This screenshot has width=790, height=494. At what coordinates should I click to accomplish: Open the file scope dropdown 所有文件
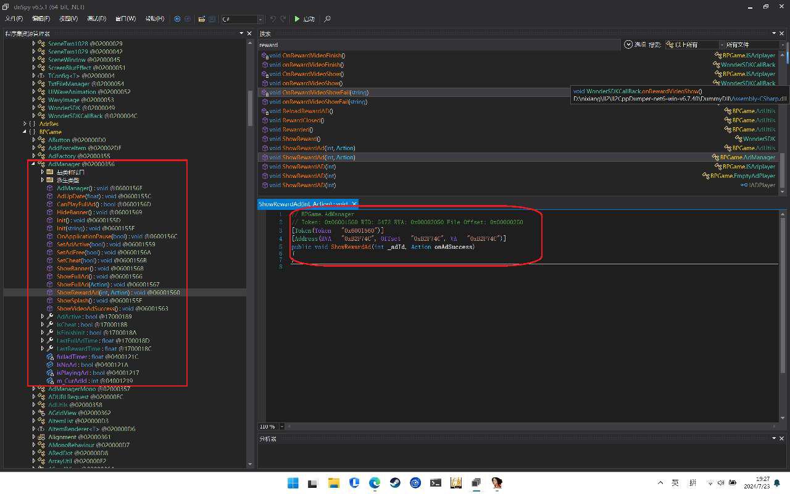754,44
